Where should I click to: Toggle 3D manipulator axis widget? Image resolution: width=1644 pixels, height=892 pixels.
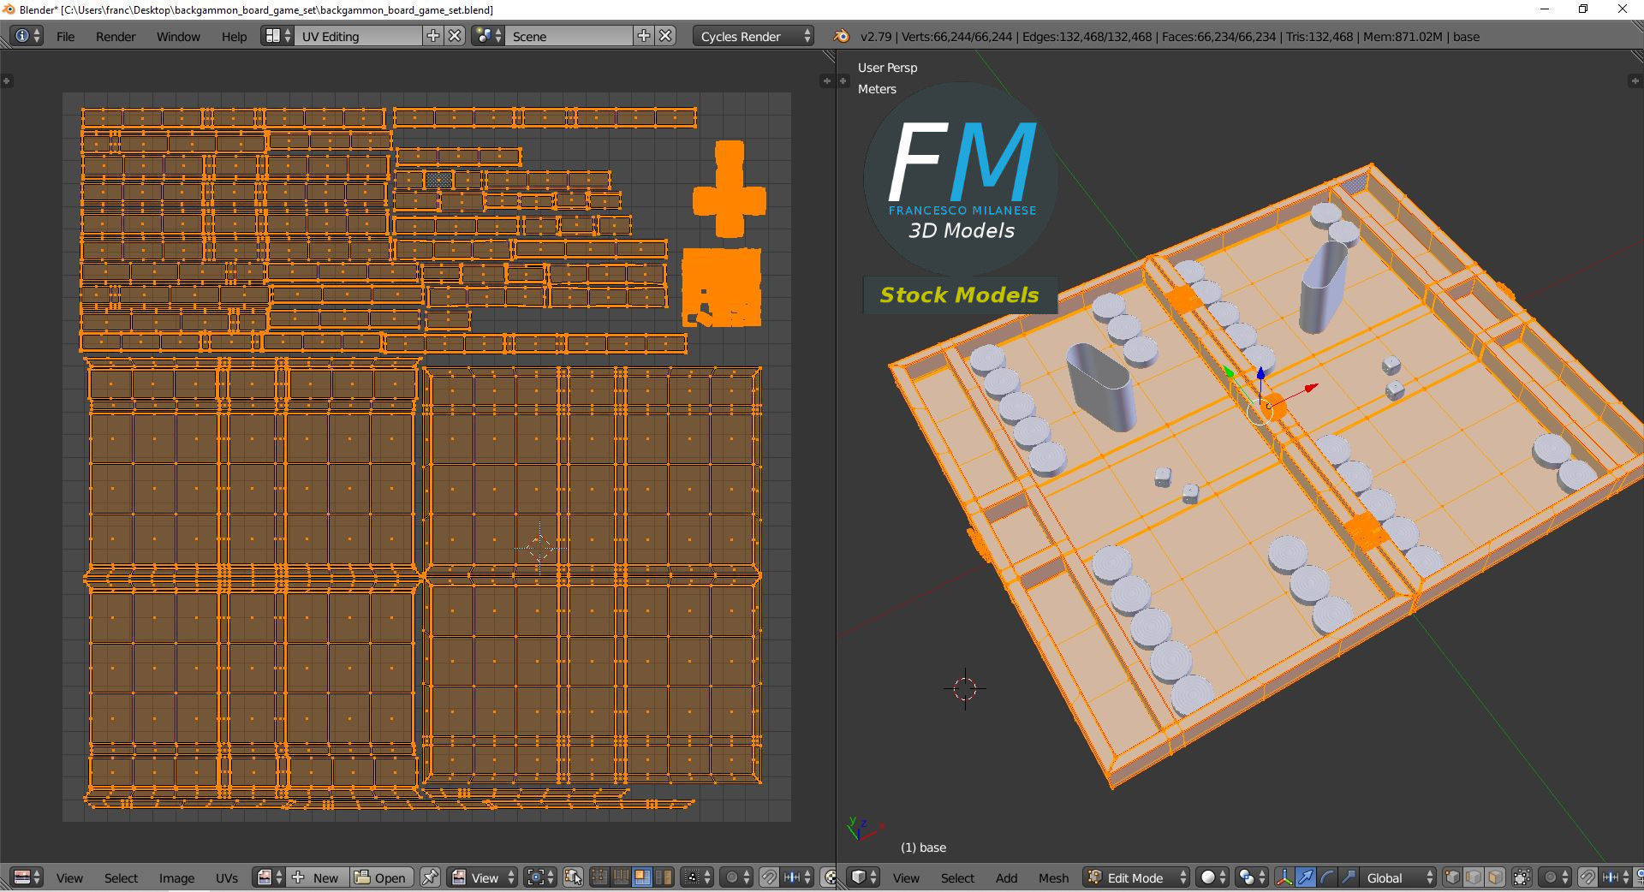[x=1284, y=877]
